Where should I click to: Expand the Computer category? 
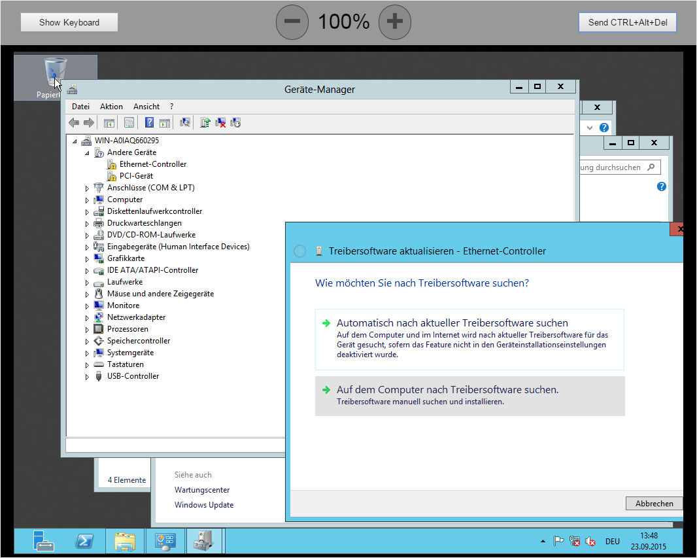[87, 200]
